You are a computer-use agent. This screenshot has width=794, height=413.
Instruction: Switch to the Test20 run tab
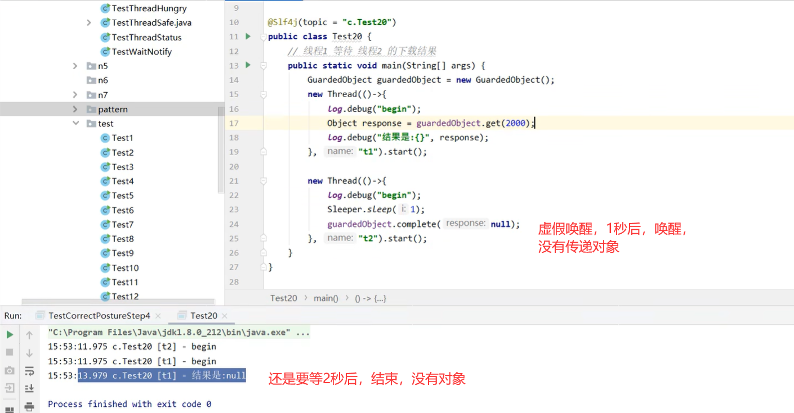pyautogui.click(x=203, y=316)
